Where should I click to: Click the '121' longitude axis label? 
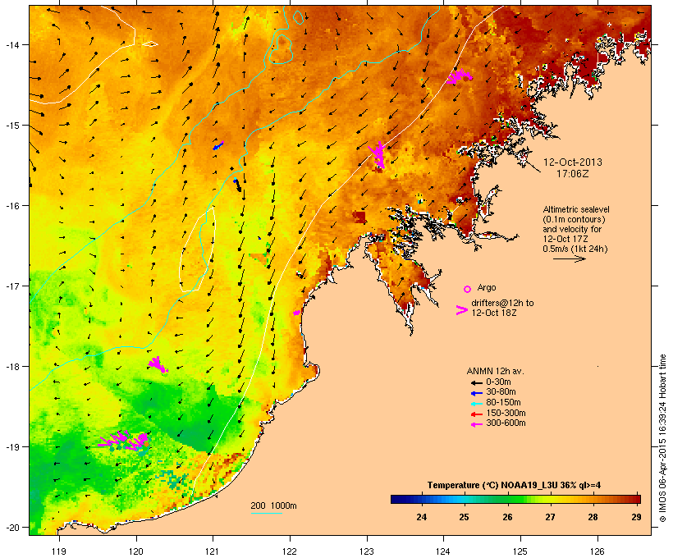click(213, 551)
